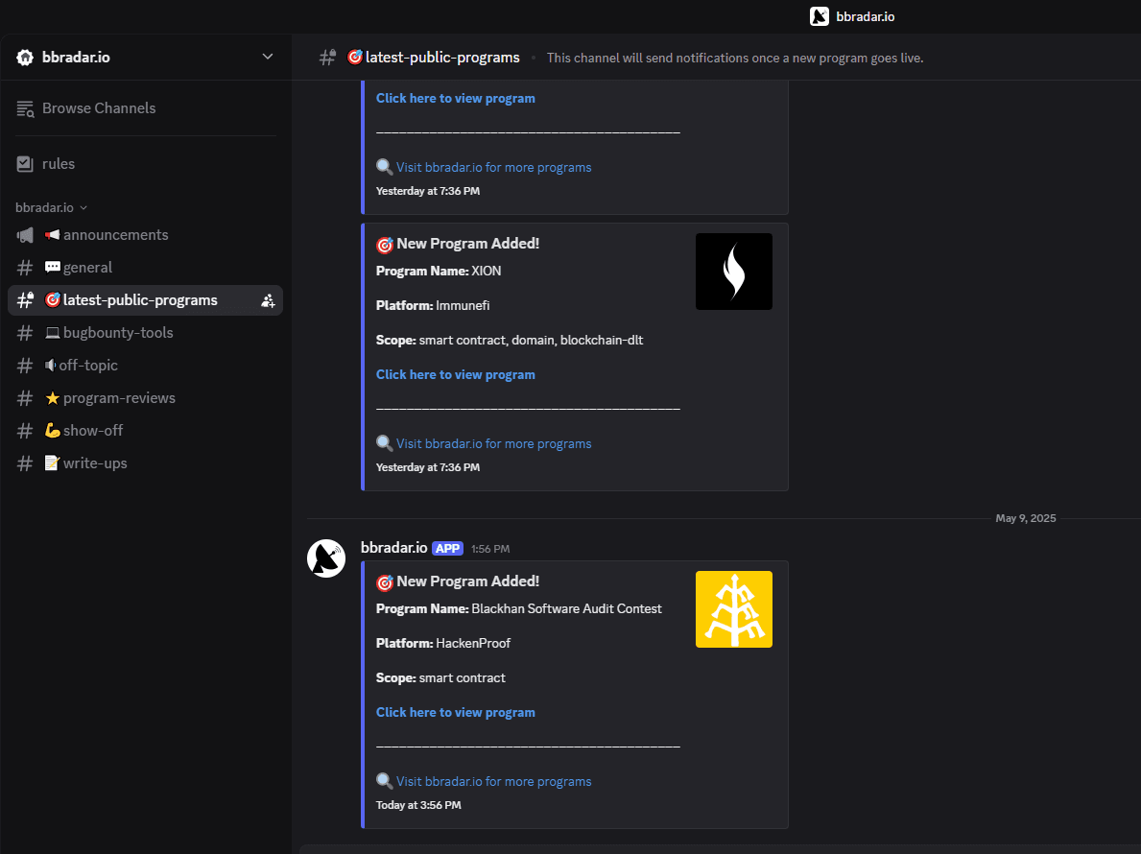
Task: Open the bugbounty-tools channel
Action: [x=118, y=332]
